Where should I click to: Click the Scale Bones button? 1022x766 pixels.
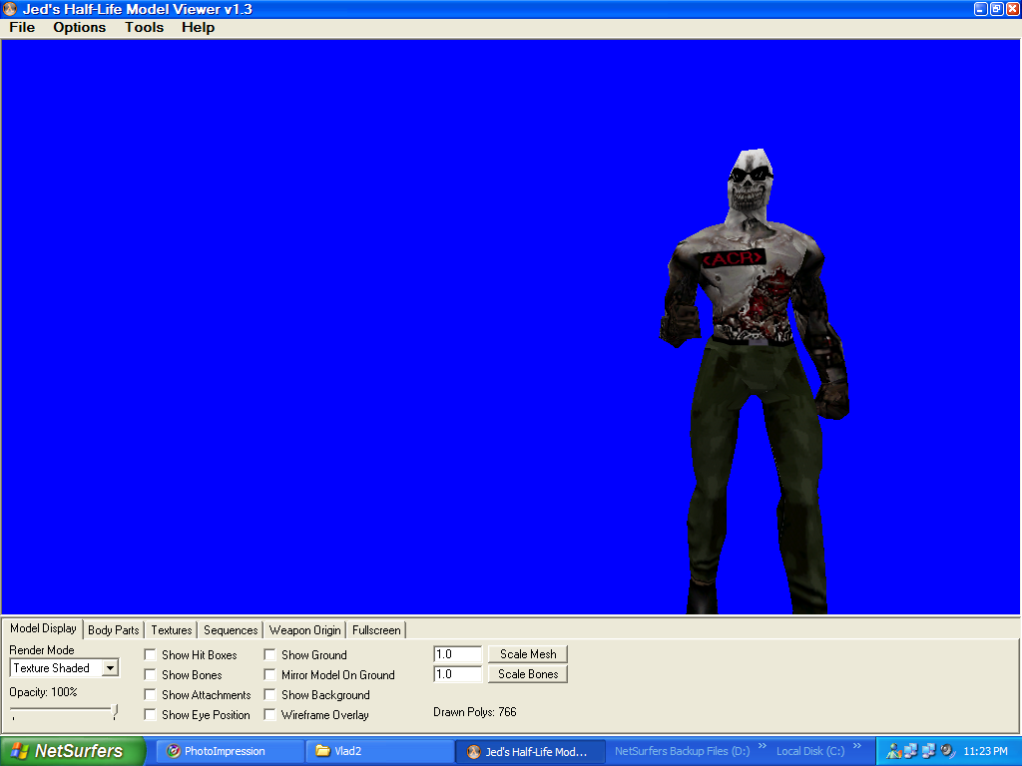(x=528, y=674)
